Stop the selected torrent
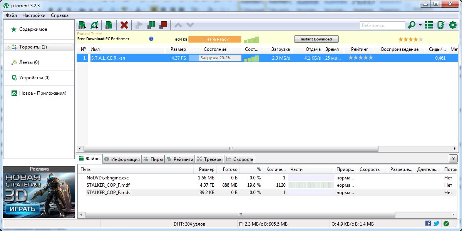This screenshot has width=462, height=231. tap(163, 25)
